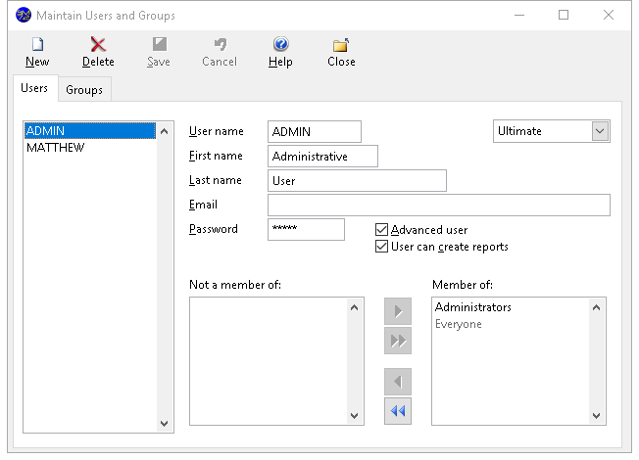Click the Last name field
Image resolution: width=639 pixels, height=460 pixels.
[357, 181]
